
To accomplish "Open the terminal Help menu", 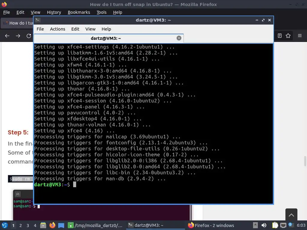I will click(x=106, y=29).
